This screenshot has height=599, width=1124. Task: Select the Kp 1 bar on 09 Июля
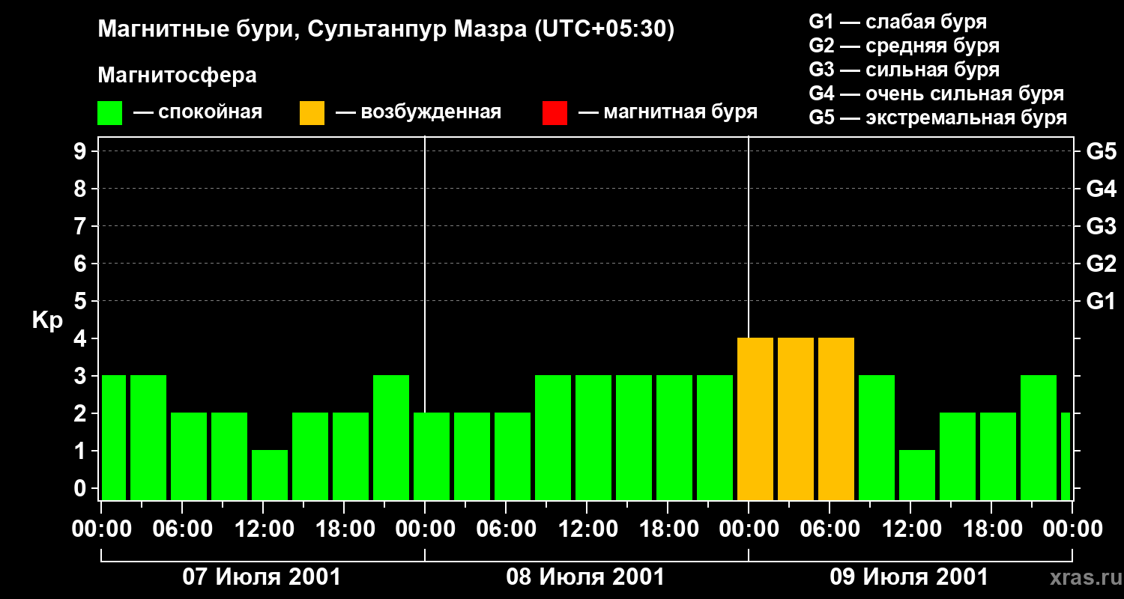[917, 475]
